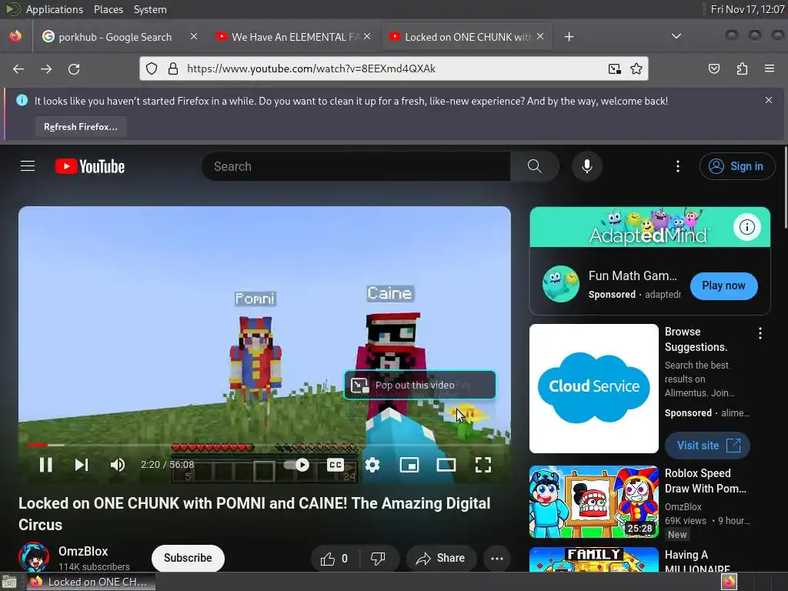788x591 pixels.
Task: Open Pocket save icon
Action: 714,68
